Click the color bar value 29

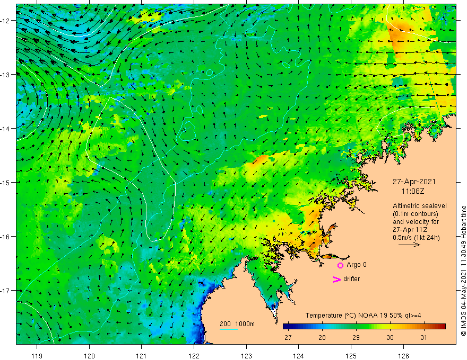click(356, 337)
